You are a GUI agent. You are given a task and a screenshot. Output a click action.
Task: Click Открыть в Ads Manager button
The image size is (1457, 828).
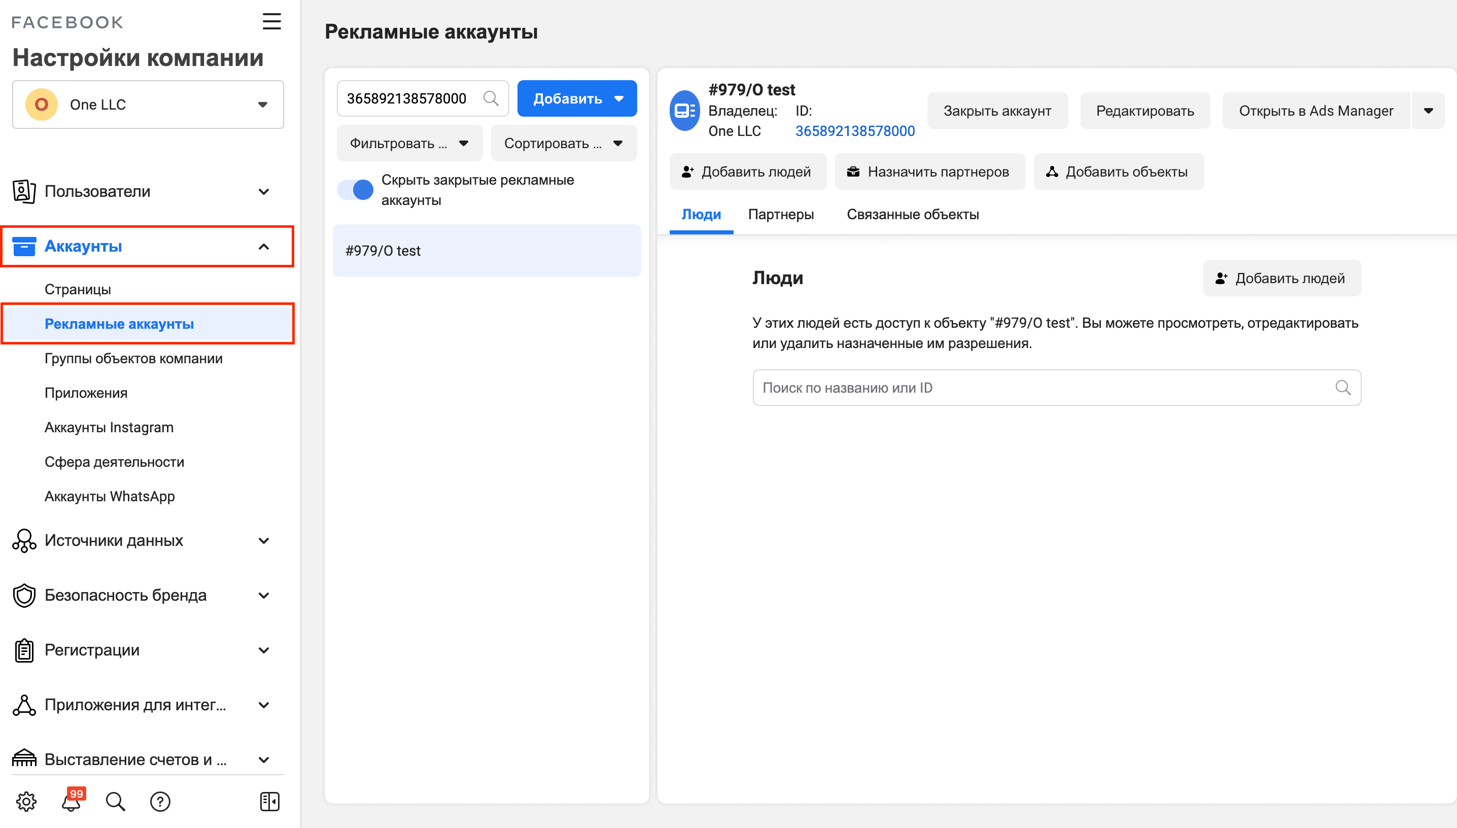[x=1316, y=111]
